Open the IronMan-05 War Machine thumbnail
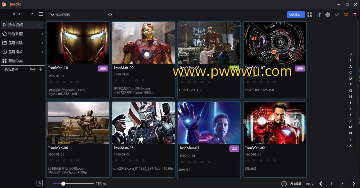360x188 pixels. pyautogui.click(x=143, y=123)
